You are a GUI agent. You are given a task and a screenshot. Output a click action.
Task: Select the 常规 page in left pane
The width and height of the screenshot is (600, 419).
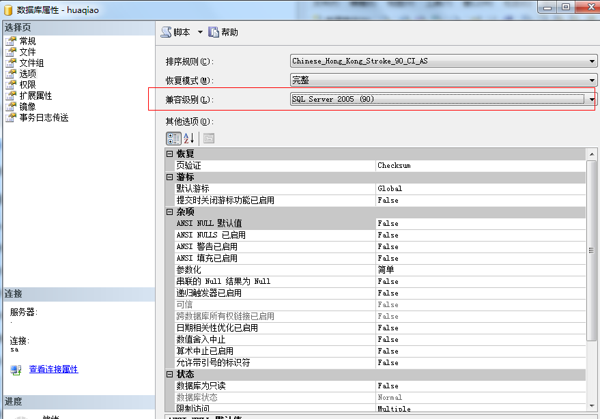pos(27,41)
